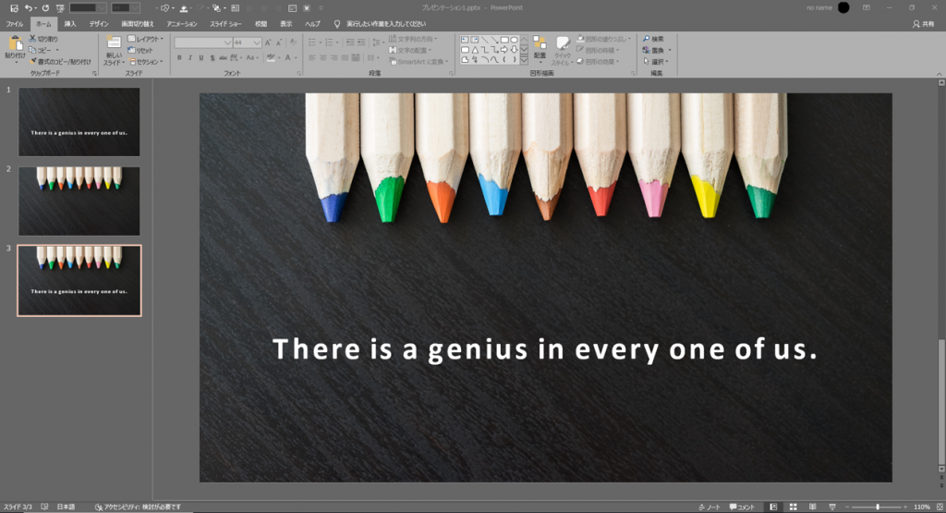Select slide 1 thumbnail
The height and width of the screenshot is (513, 946).
point(79,122)
